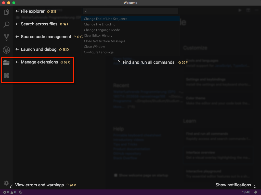Click the clock icon in the status bar

point(20,192)
